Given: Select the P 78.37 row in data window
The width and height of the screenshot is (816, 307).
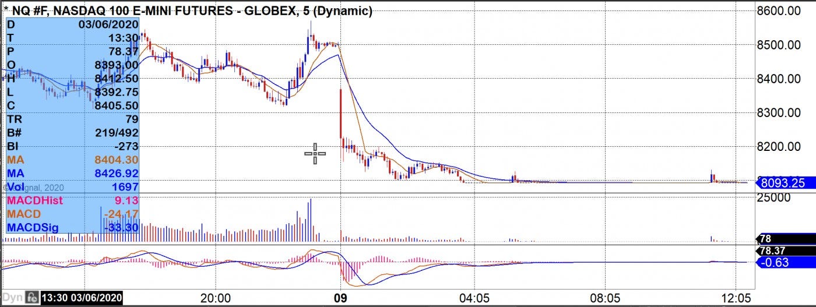Looking at the screenshot, I should coord(73,51).
